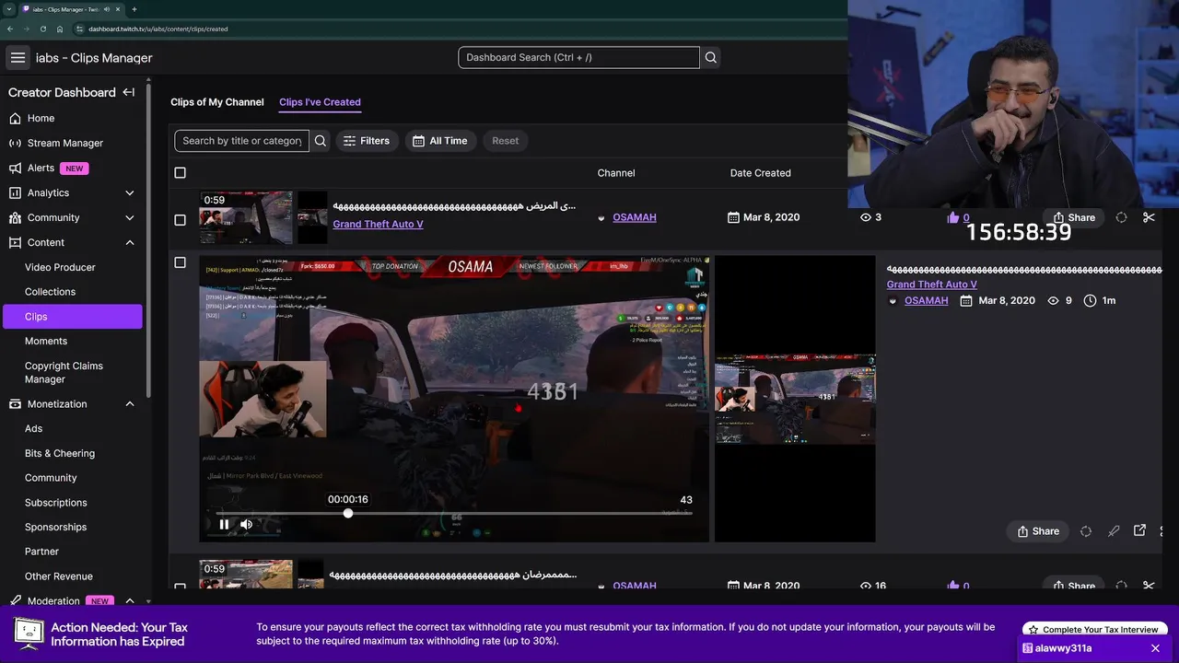Pause the playing clip
Viewport: 1179px width, 663px height.
[x=224, y=524]
